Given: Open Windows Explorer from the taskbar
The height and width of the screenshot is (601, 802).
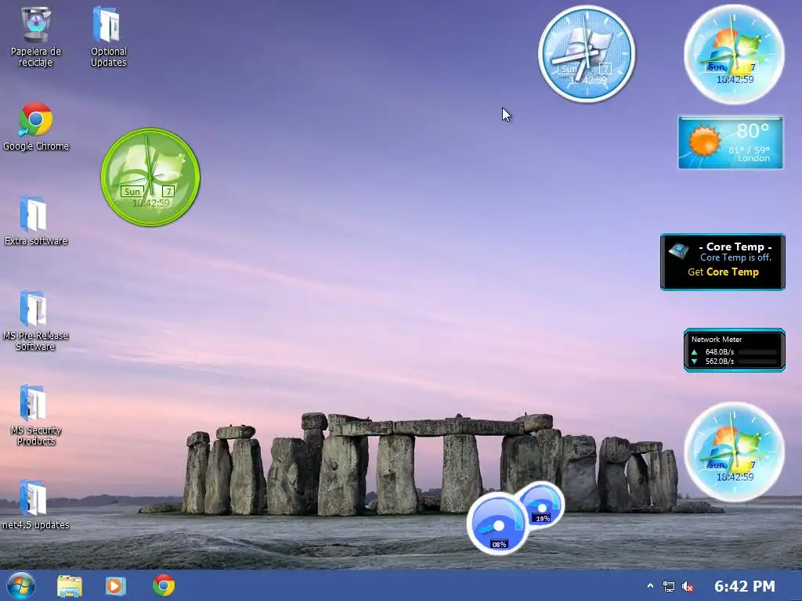Looking at the screenshot, I should click(70, 585).
